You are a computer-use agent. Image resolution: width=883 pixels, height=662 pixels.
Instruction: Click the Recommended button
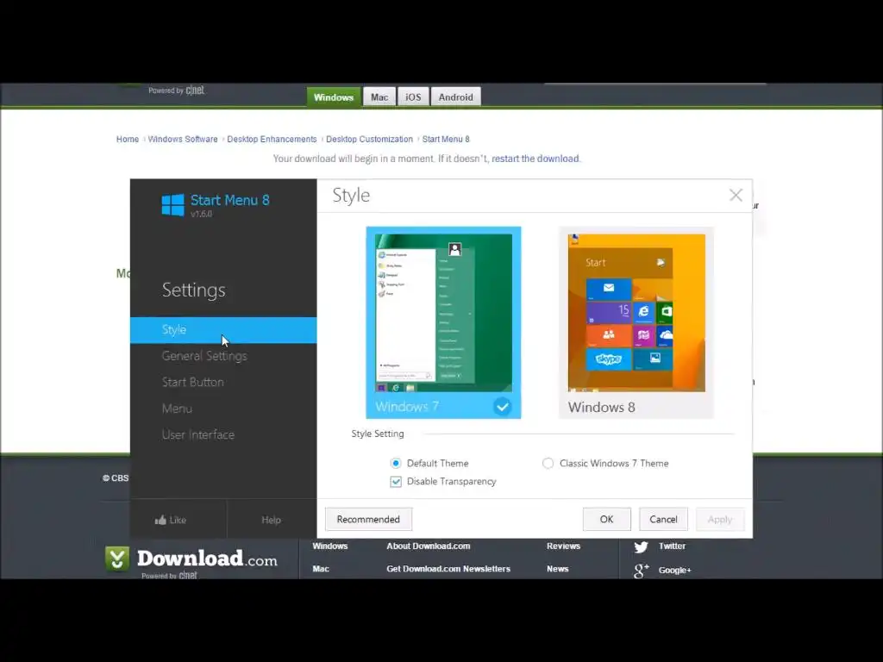coord(368,519)
